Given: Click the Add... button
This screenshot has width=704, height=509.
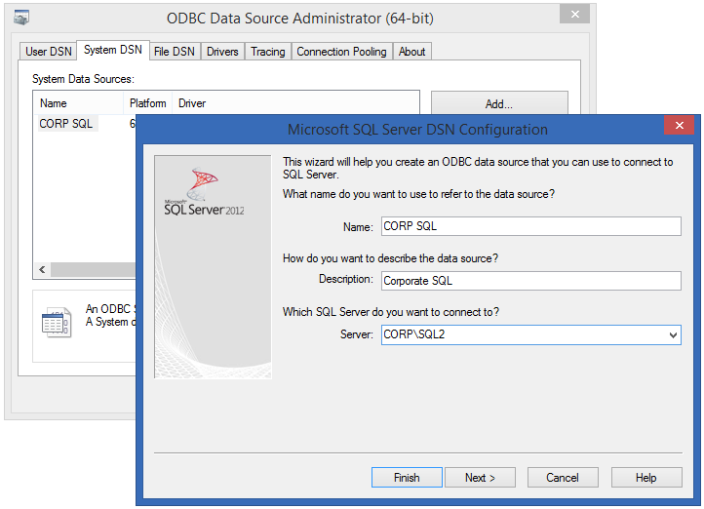Looking at the screenshot, I should [x=499, y=103].
